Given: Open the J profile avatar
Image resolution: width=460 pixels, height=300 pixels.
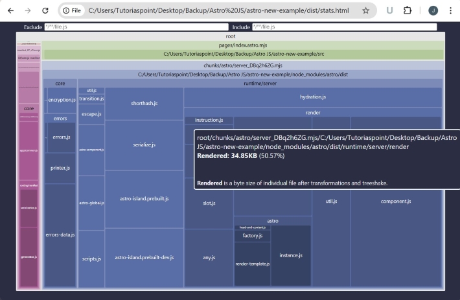Looking at the screenshot, I should [x=433, y=10].
